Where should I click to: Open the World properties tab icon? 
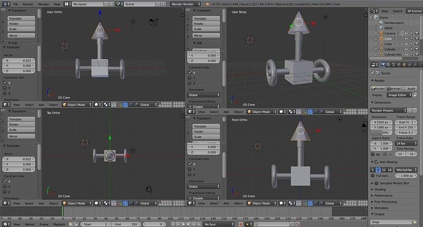point(399,65)
